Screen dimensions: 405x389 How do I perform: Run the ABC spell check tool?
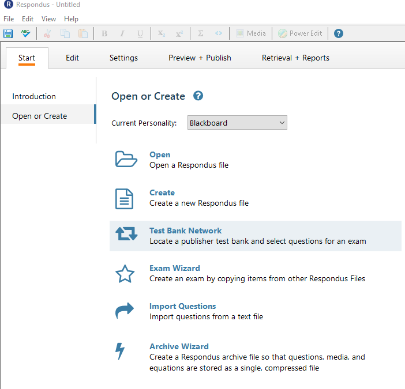pyautogui.click(x=25, y=33)
